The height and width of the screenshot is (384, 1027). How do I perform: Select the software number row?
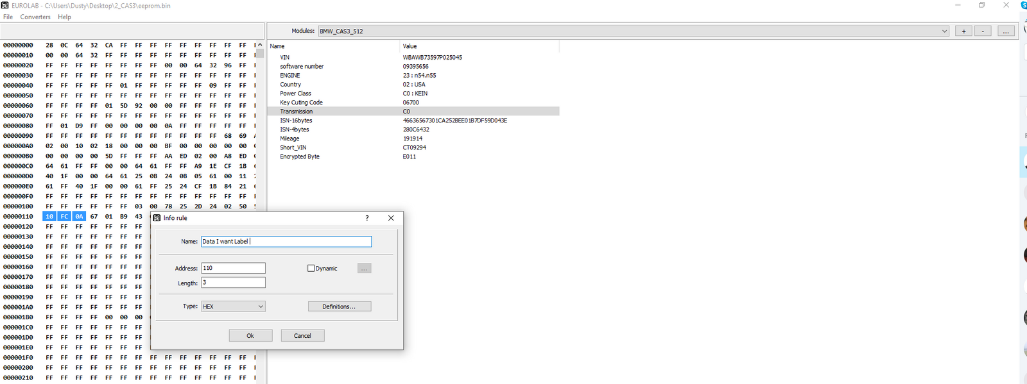tap(413, 66)
